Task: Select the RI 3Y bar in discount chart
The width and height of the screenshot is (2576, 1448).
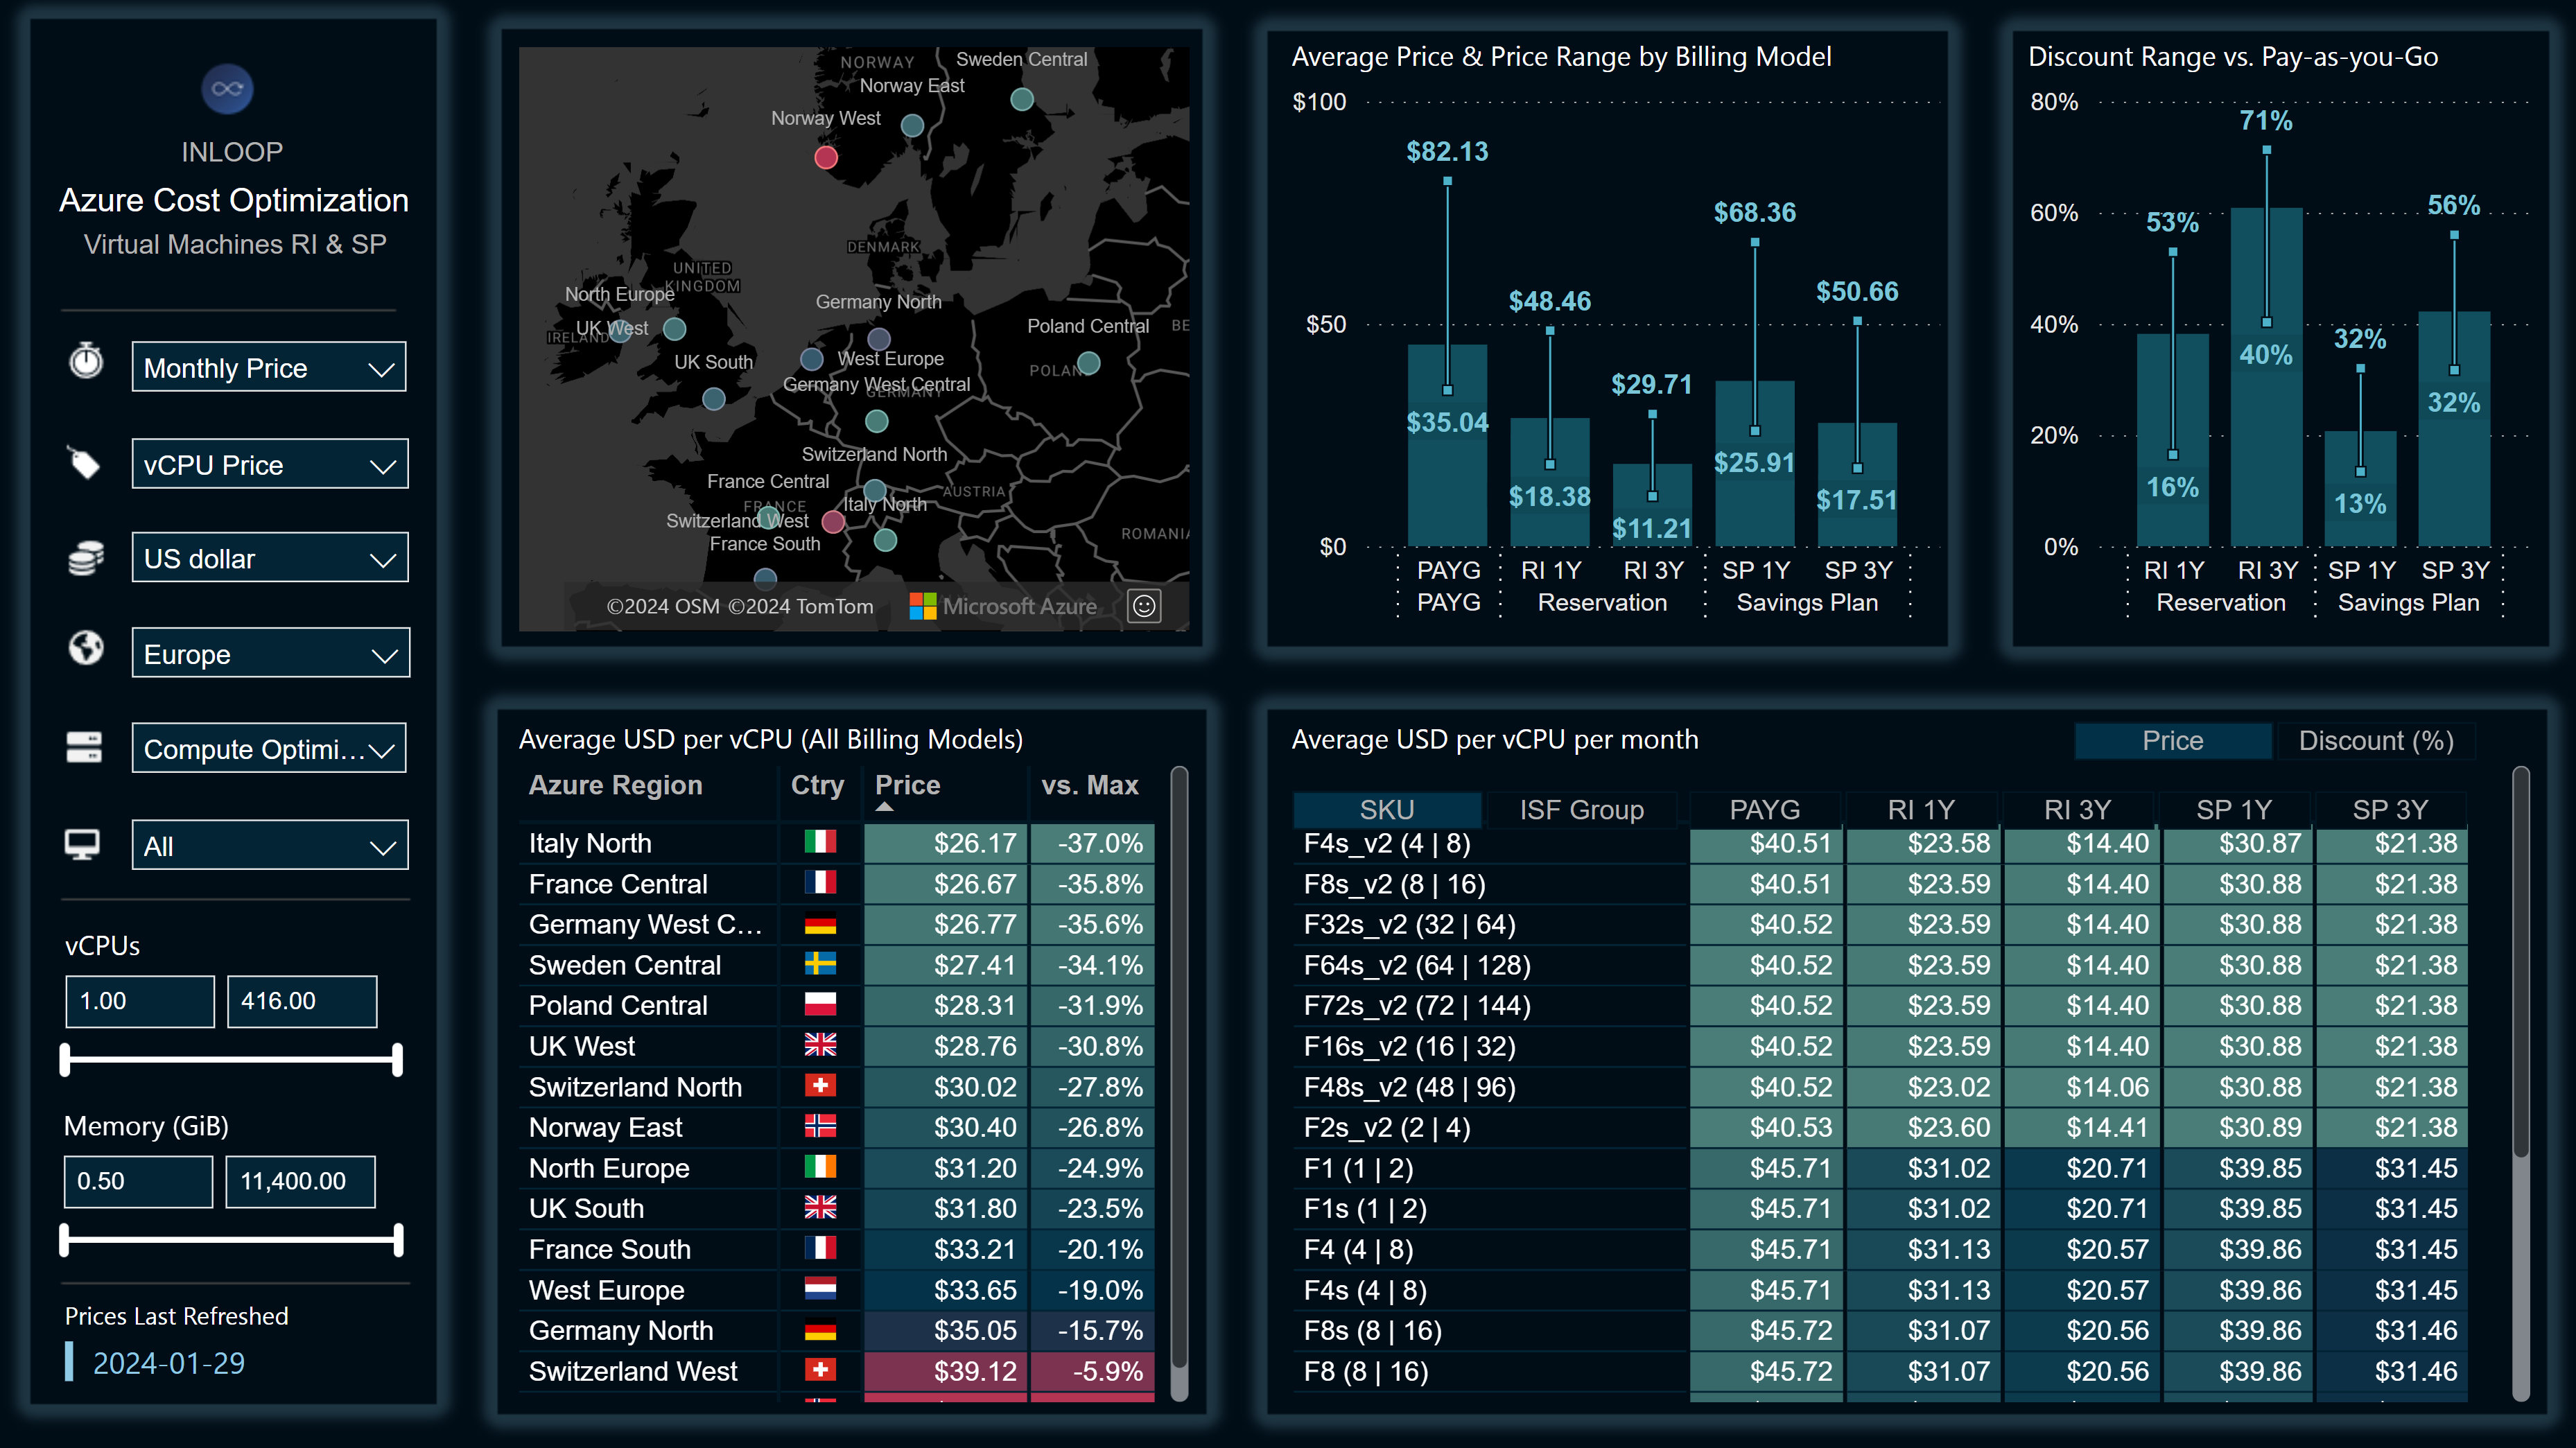Action: tap(2266, 377)
